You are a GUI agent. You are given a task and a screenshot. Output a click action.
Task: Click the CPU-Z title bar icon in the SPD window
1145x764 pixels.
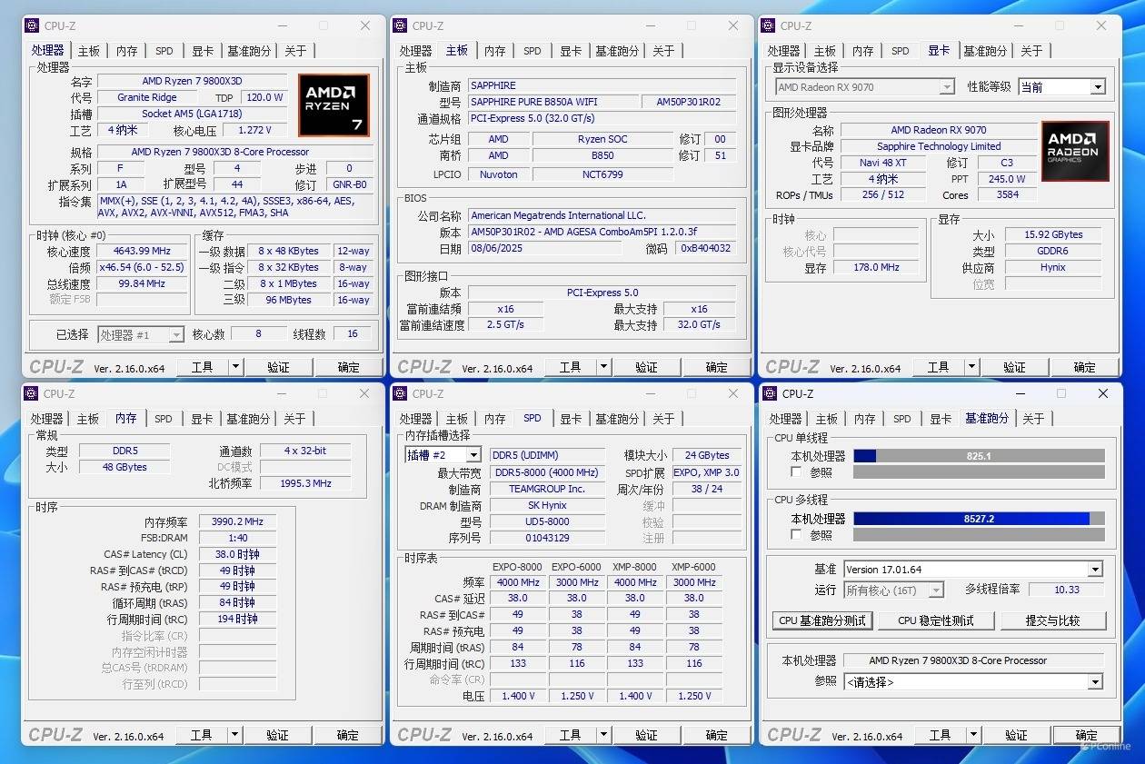tap(400, 393)
